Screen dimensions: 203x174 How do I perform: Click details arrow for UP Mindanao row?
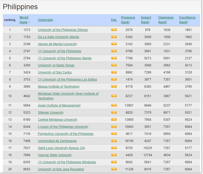114,162
